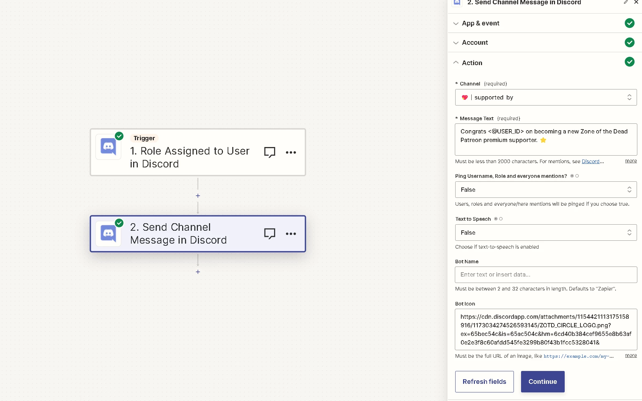Expand the Account section

coord(545,43)
